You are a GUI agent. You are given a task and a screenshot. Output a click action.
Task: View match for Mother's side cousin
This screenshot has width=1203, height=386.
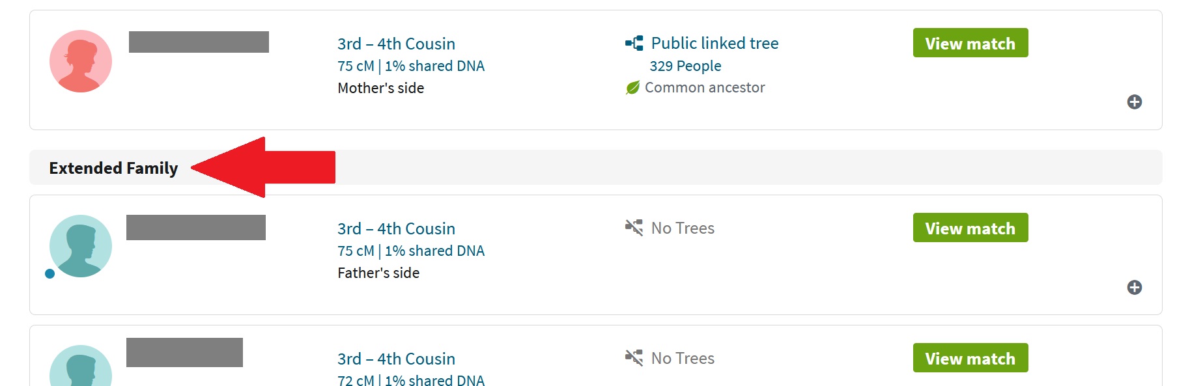point(970,43)
